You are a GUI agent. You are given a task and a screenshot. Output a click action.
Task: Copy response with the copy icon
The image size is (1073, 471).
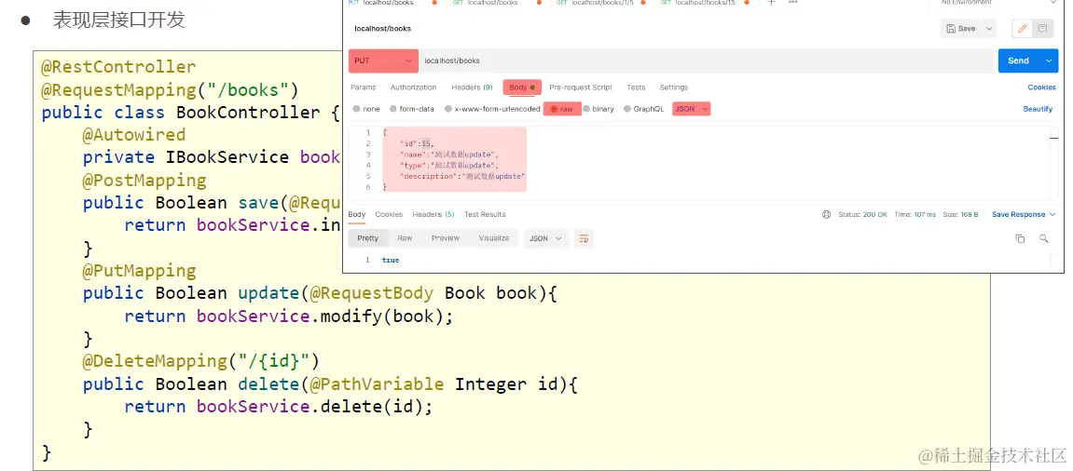1020,238
